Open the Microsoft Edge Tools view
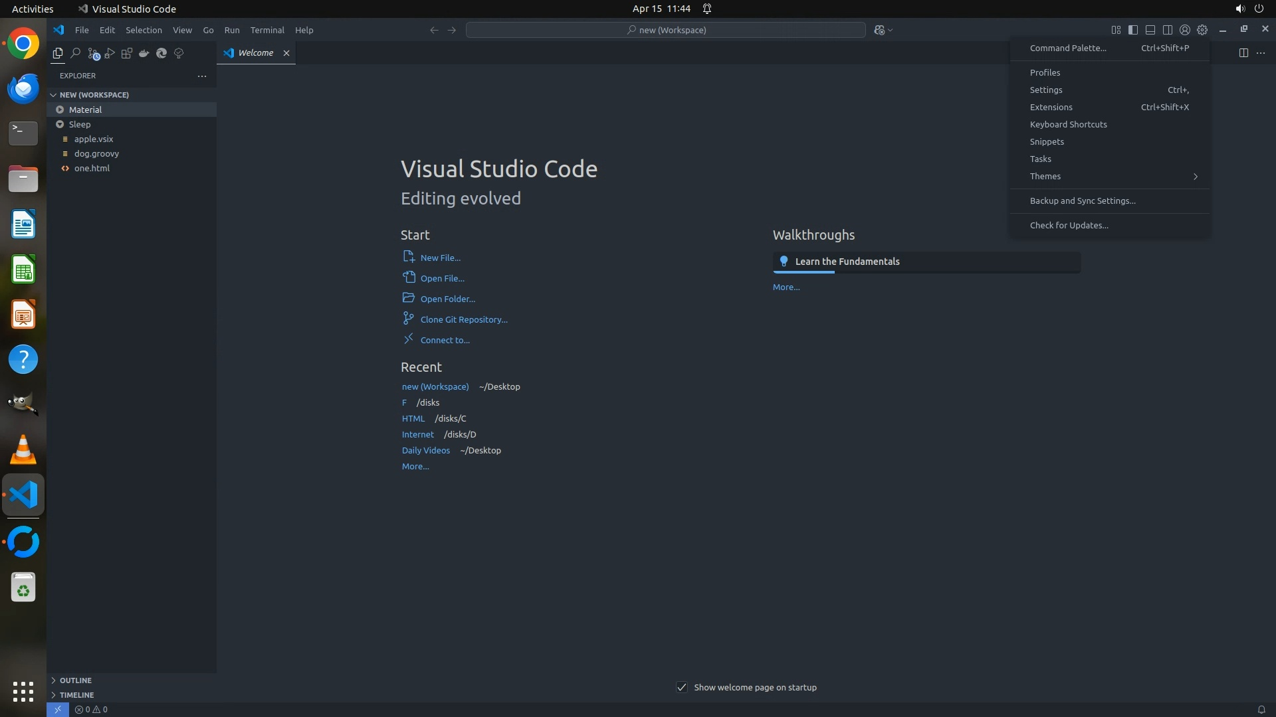 point(161,53)
